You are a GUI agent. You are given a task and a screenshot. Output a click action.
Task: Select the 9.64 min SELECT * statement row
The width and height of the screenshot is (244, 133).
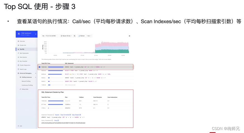pyautogui.click(x=86, y=71)
